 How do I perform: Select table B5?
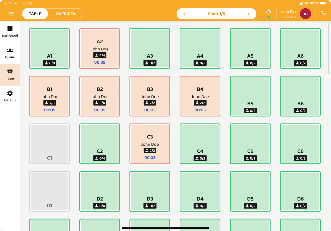(250, 96)
